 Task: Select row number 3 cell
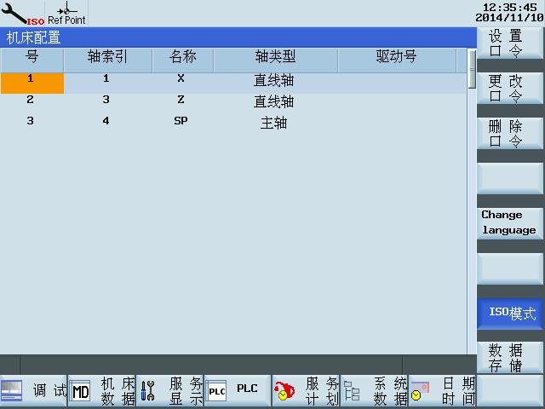31,121
